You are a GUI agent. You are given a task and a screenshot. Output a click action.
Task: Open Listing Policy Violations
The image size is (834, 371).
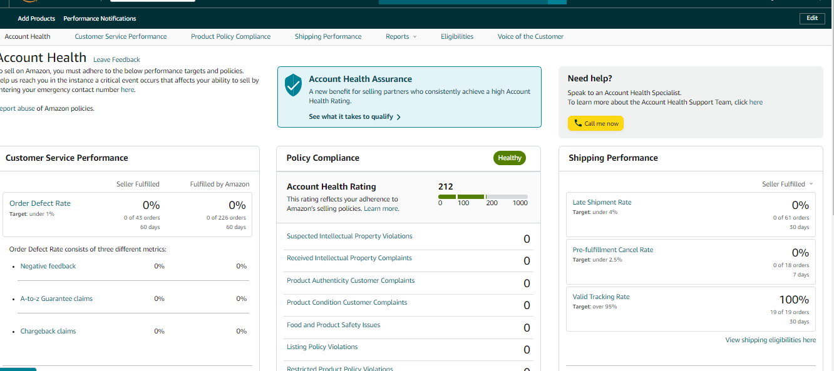(x=322, y=347)
